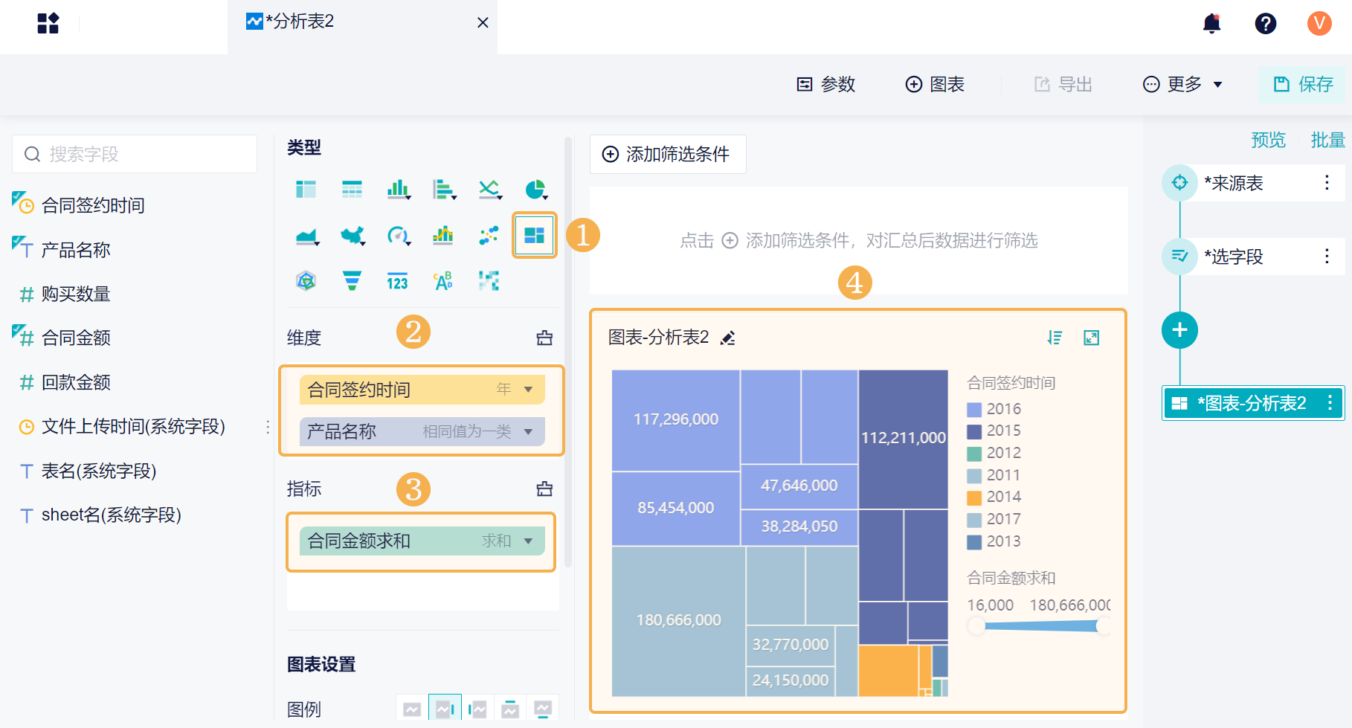Click 添加筛选条件 button
Screen dimensions: 1352x728
tap(668, 155)
